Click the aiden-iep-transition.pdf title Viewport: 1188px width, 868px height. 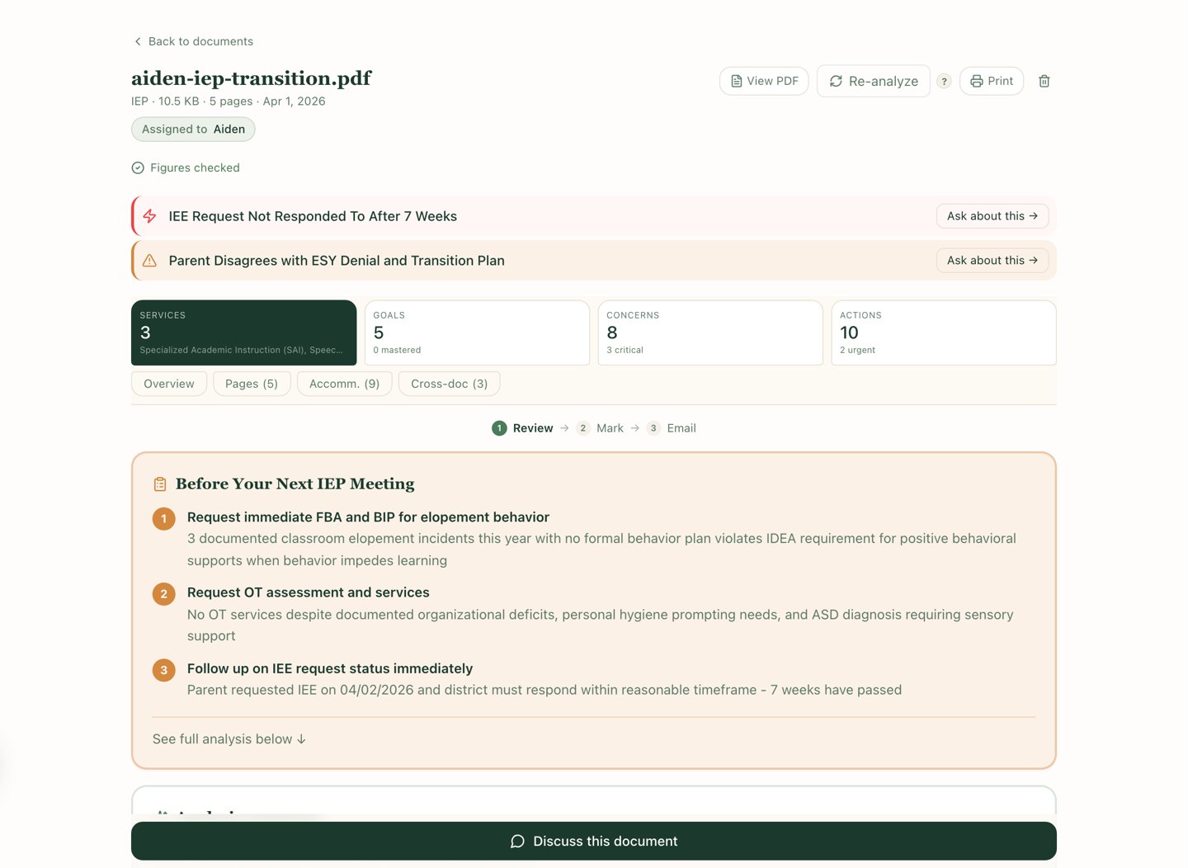(x=252, y=78)
